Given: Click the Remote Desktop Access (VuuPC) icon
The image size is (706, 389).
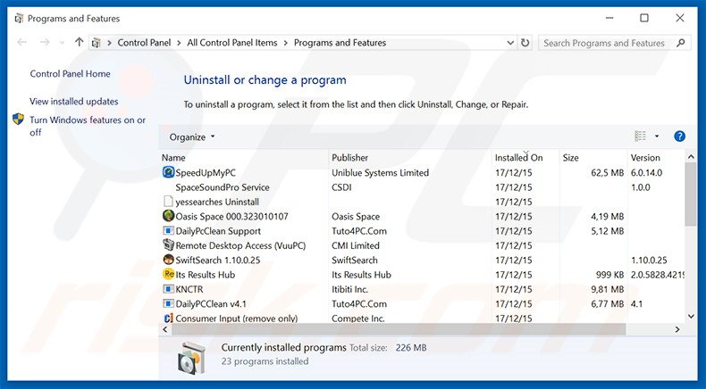Looking at the screenshot, I should tap(168, 245).
